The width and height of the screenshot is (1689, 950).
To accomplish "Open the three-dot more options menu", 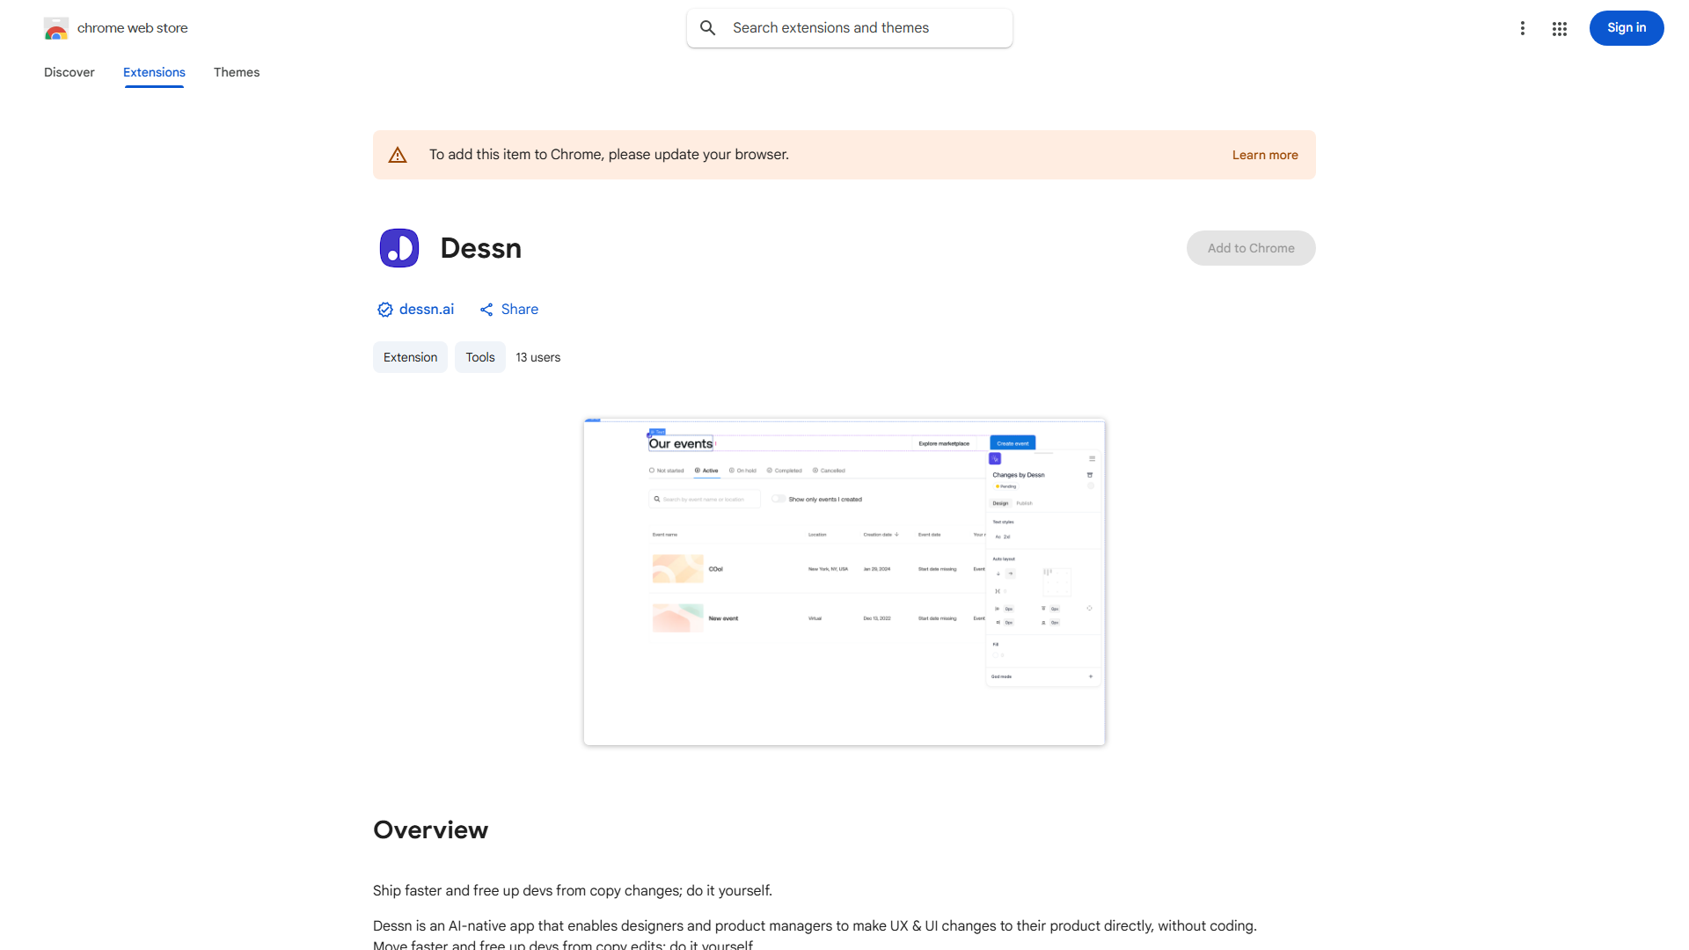I will click(1522, 28).
